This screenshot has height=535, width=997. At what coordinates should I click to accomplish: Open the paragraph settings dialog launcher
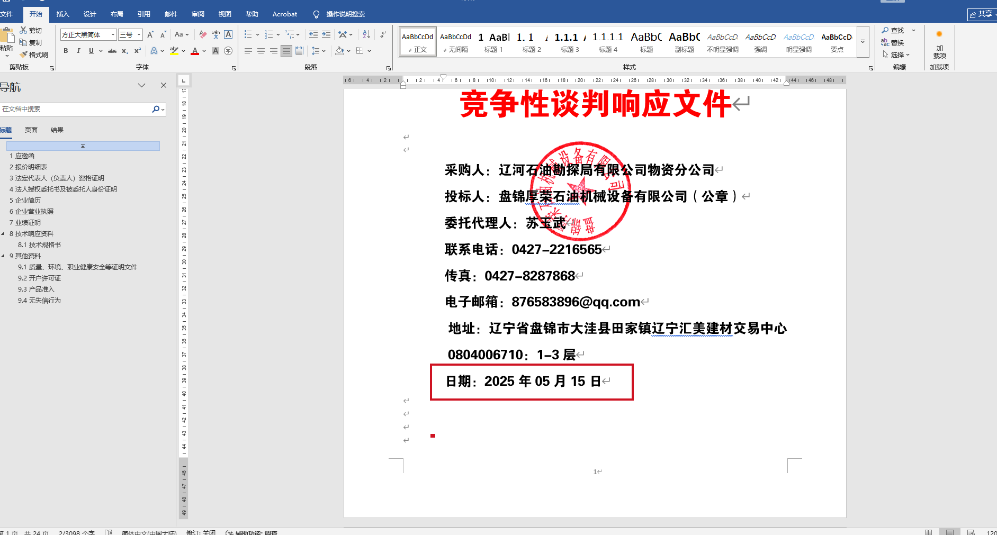tap(389, 68)
